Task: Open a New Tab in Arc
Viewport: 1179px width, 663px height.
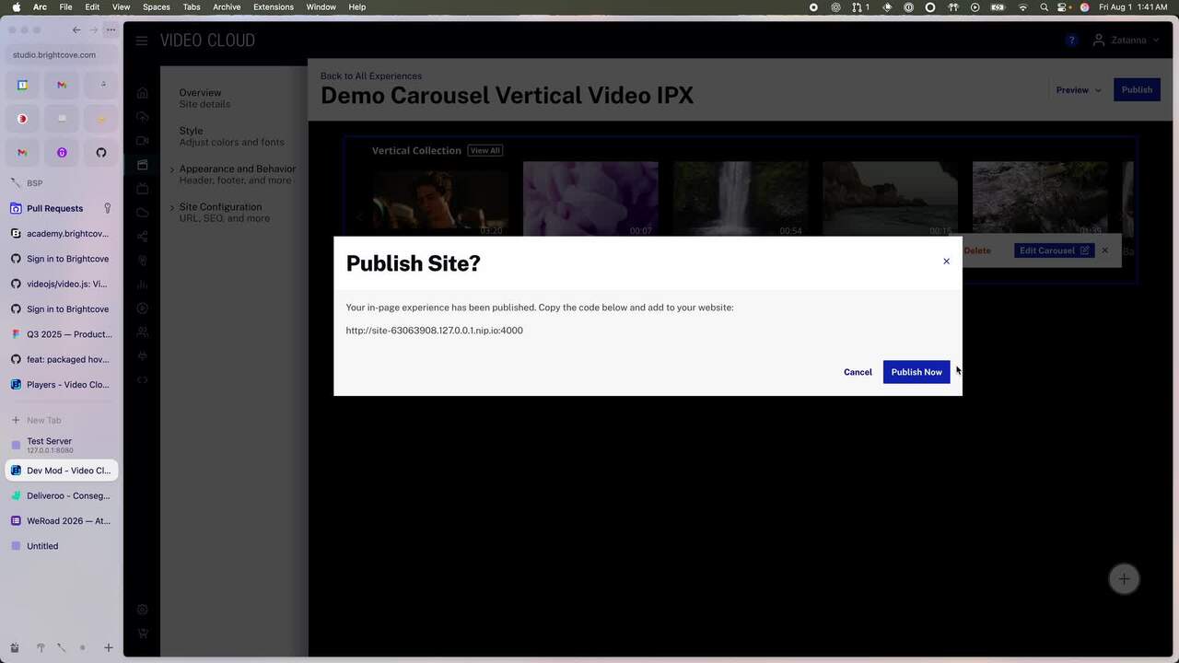Action: [x=63, y=420]
